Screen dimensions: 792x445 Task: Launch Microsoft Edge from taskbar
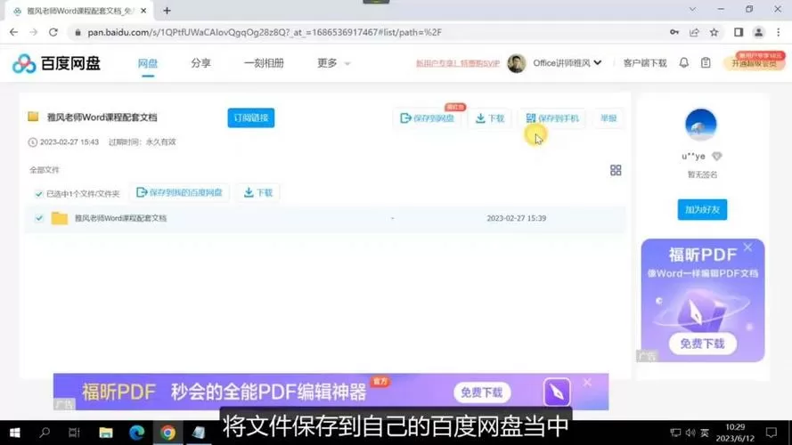(x=136, y=433)
